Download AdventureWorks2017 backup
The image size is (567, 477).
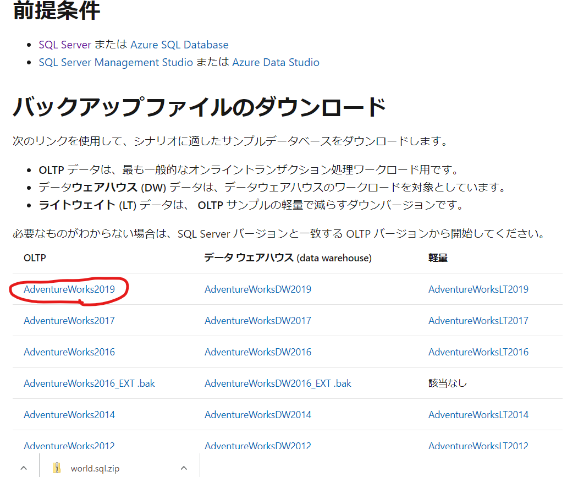tap(69, 321)
